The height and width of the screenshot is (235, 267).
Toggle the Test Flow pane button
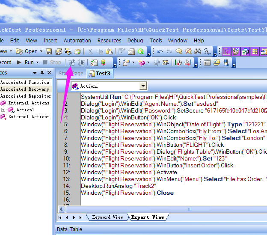[x=226, y=51]
